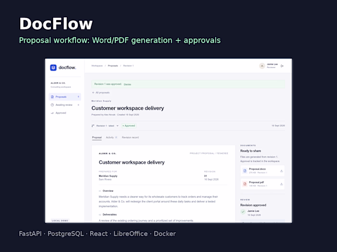Click the Overview section heading
Viewport: 337px width, 252px height.
pos(108,191)
